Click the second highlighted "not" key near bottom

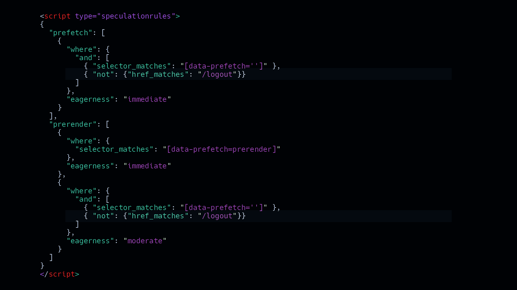point(103,216)
